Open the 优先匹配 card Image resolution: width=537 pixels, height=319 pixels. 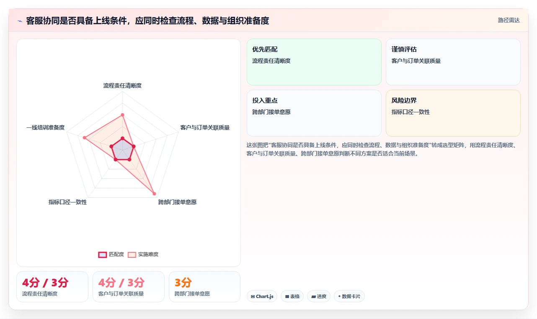click(314, 62)
